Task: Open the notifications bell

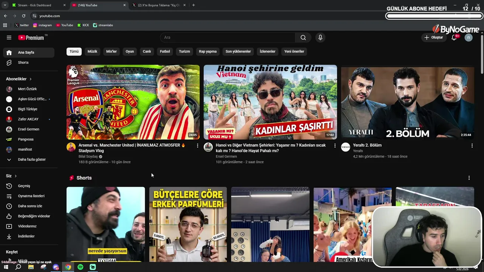Action: pos(454,37)
